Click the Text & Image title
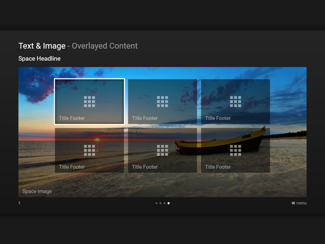325x244 pixels. [42, 46]
